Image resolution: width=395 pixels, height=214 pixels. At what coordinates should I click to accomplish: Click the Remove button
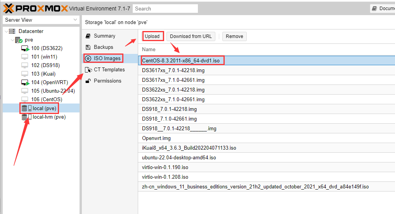coord(234,36)
